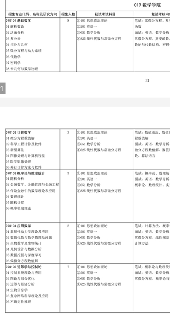Screen dimensions: 170x315
Task: Click enrollment number "8" for 基础数学
Action: (68, 20)
